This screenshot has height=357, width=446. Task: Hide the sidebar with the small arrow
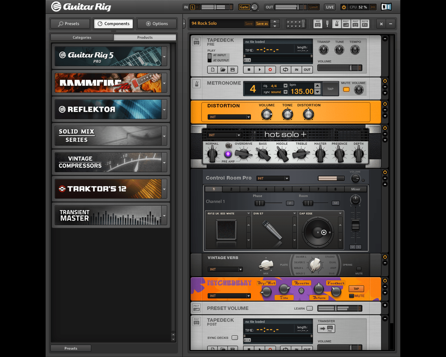click(x=184, y=24)
